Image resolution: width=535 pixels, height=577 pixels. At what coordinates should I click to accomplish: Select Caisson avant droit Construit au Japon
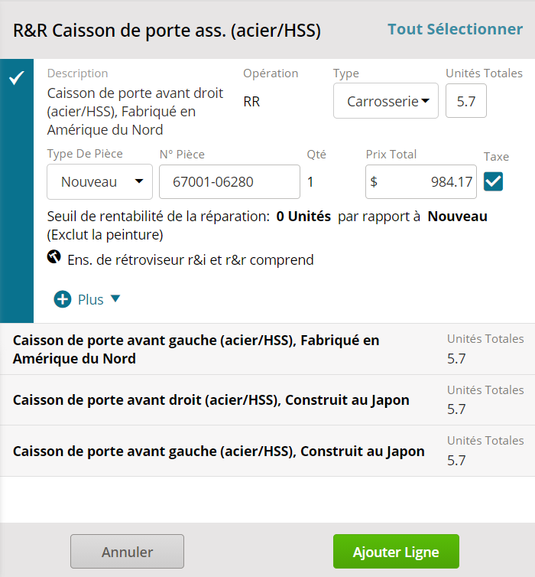tap(267, 400)
